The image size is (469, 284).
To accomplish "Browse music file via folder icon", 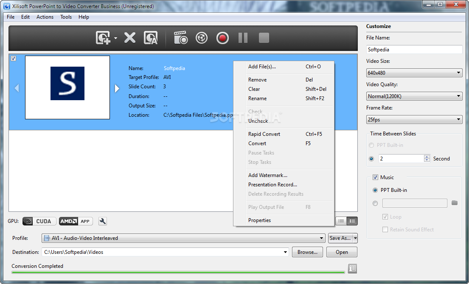I will [454, 203].
